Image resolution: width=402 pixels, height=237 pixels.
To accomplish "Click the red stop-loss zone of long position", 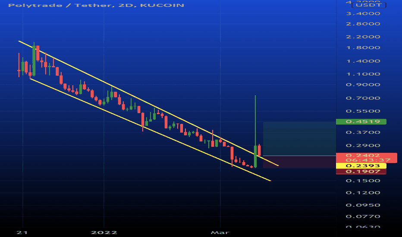I will [299, 162].
